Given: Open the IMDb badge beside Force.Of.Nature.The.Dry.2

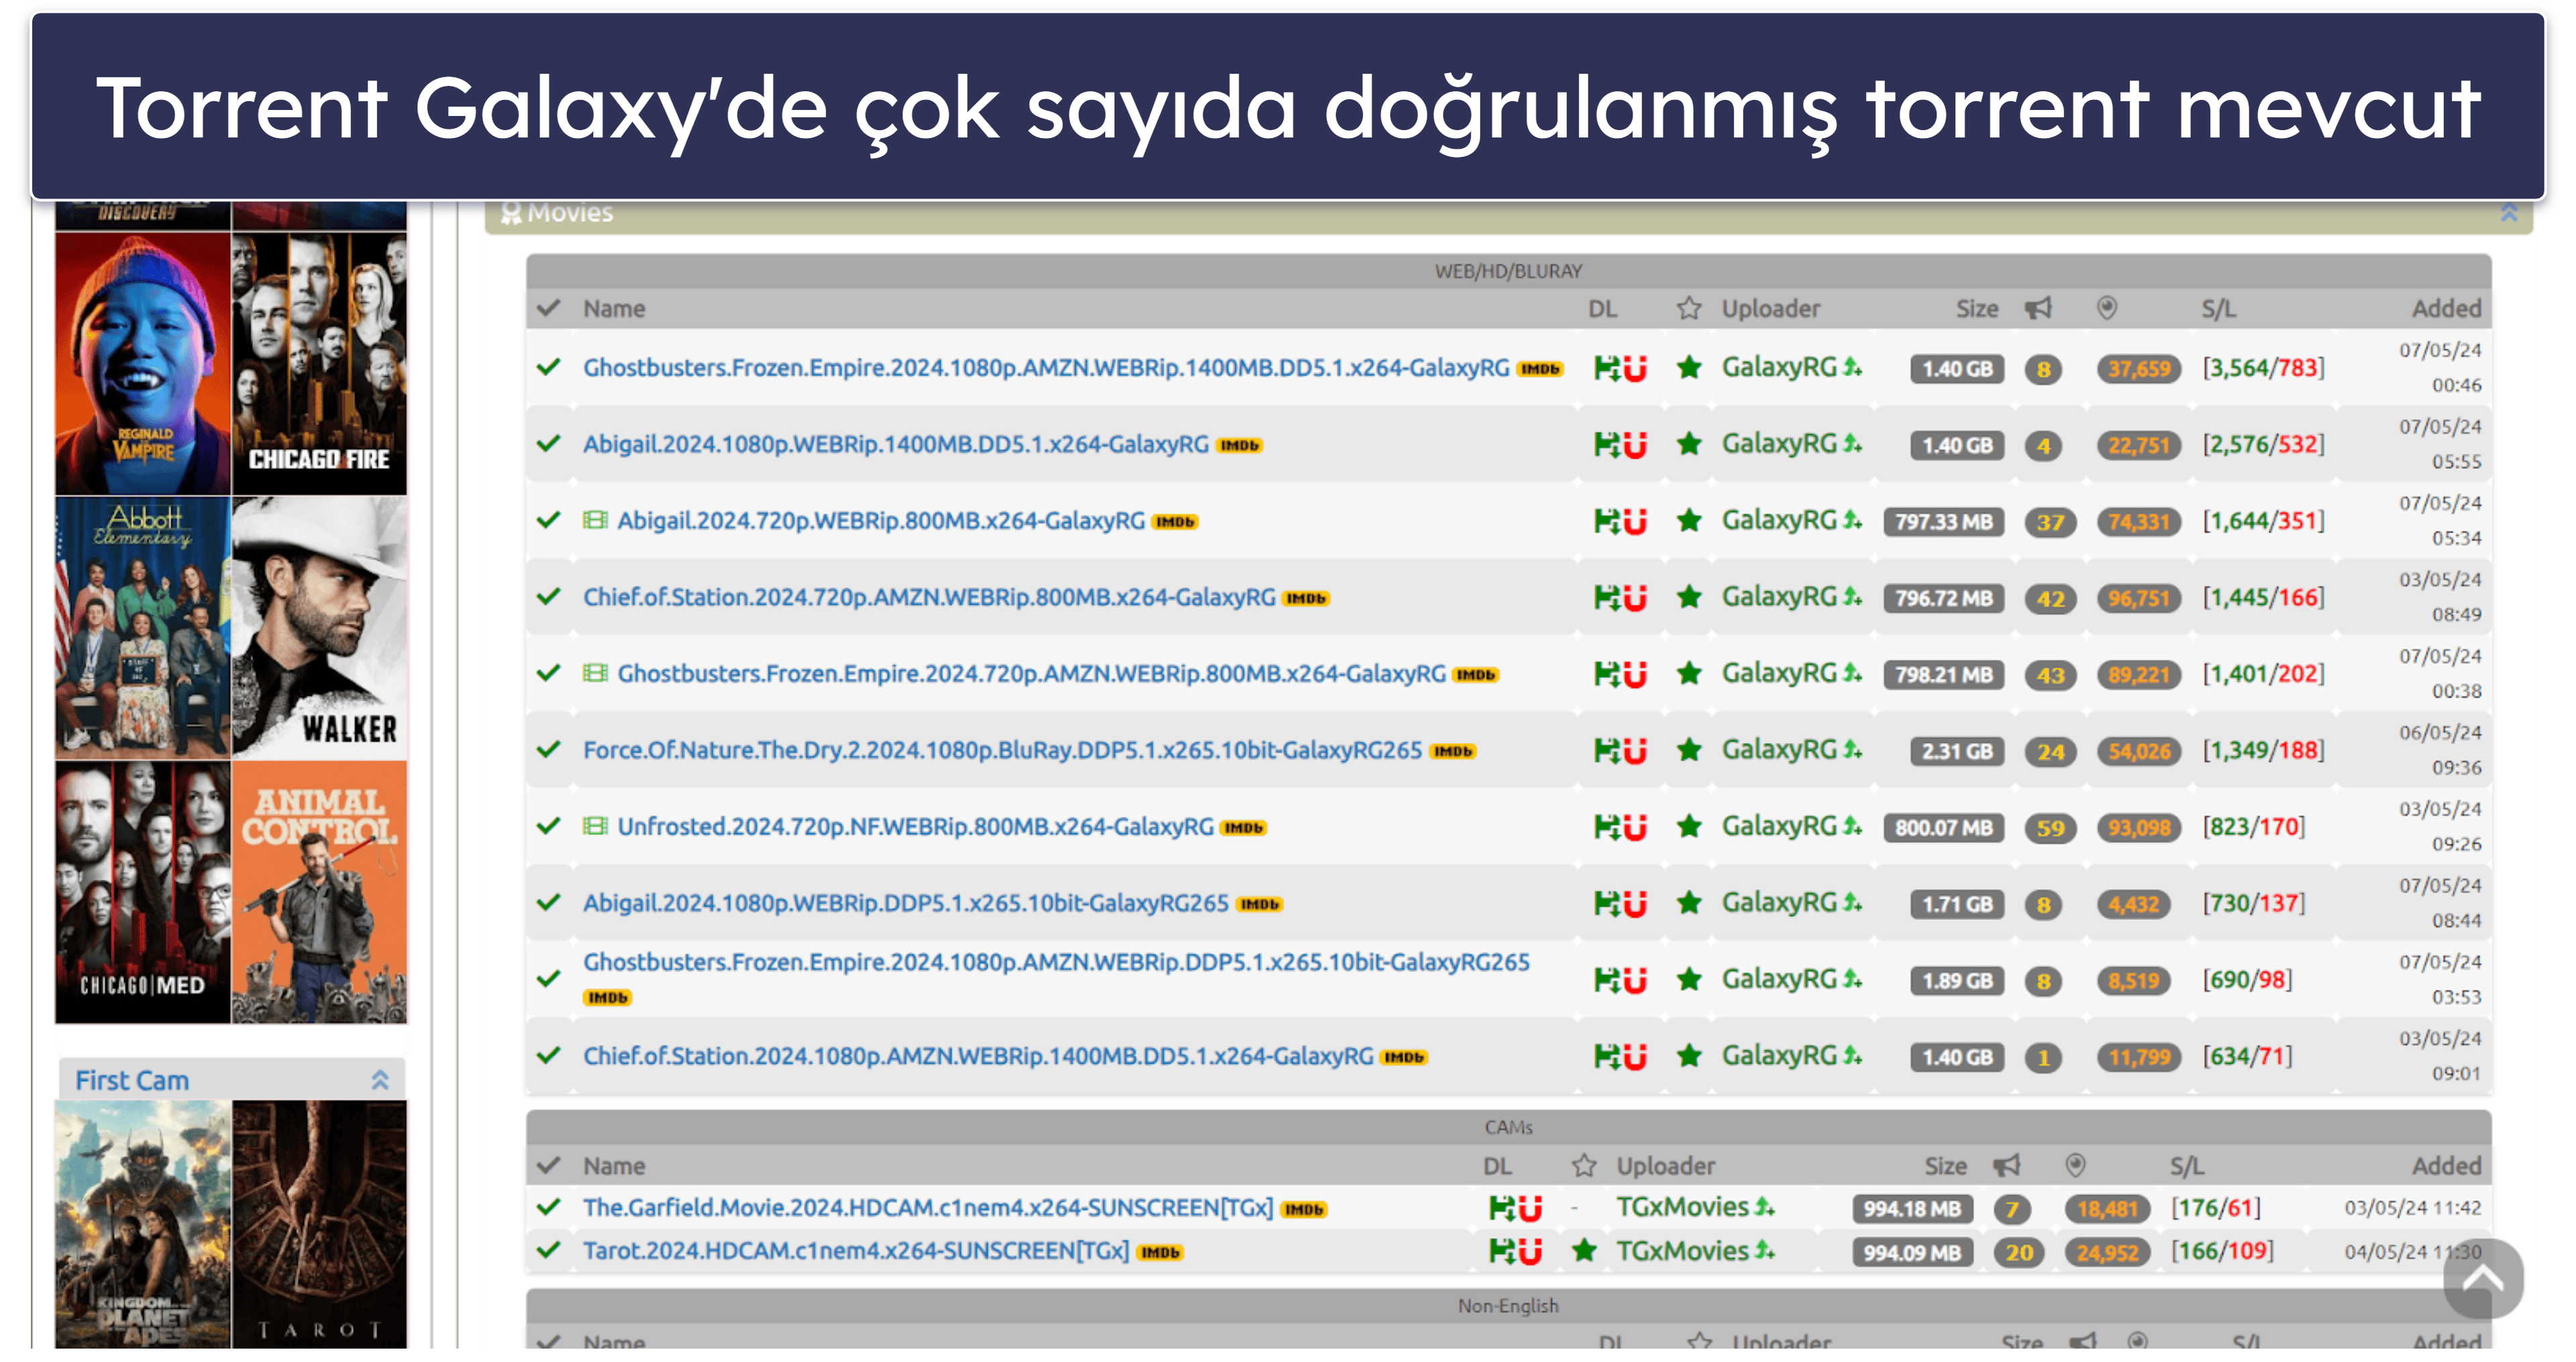Looking at the screenshot, I should coord(1453,752).
